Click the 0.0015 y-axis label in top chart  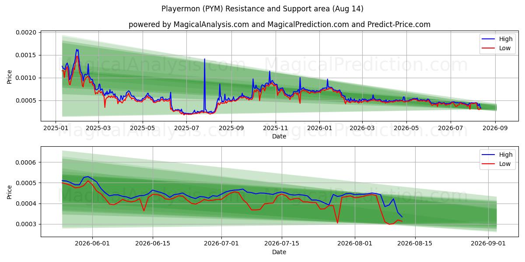tap(27, 55)
